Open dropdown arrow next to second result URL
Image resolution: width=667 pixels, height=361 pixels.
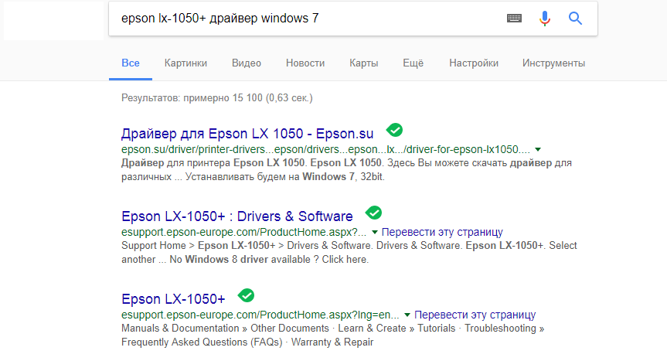point(374,232)
